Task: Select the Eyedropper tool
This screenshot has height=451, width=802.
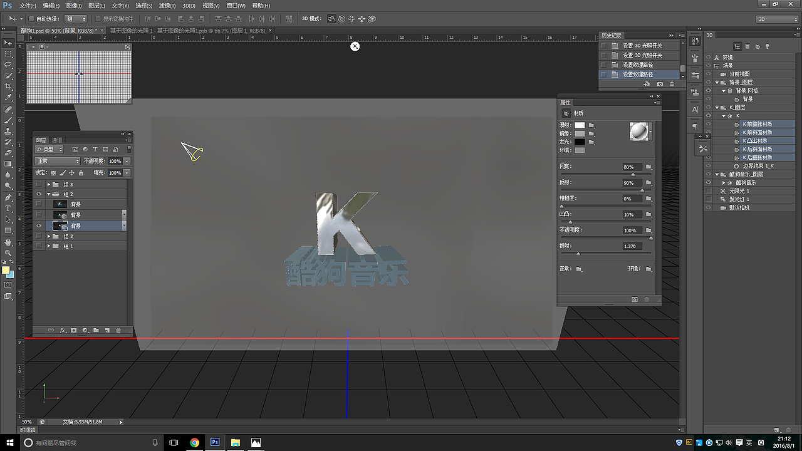Action: click(8, 98)
